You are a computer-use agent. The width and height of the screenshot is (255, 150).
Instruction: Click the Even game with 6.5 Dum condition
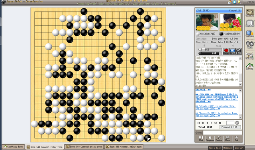pos(225,39)
